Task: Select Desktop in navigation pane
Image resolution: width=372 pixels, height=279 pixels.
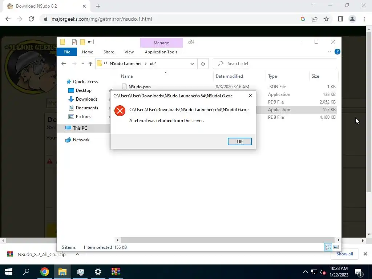Action: (80, 90)
